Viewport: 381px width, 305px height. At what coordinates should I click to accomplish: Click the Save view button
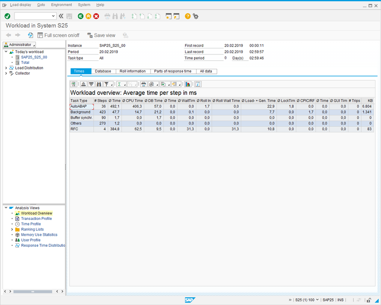tap(102, 35)
